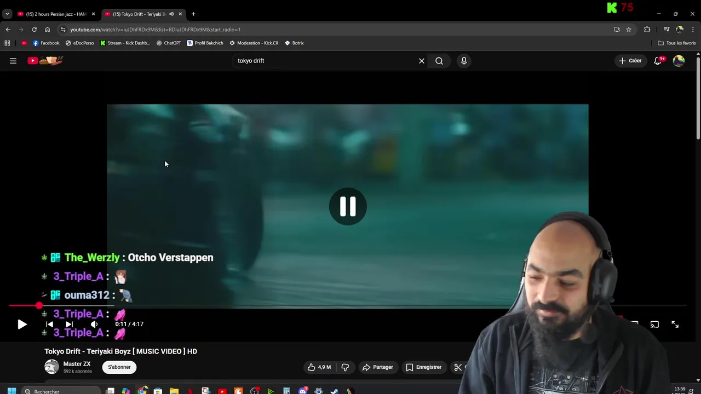Open the 'Tous les favoris' folder
Image resolution: width=701 pixels, height=394 pixels.
[x=677, y=43]
